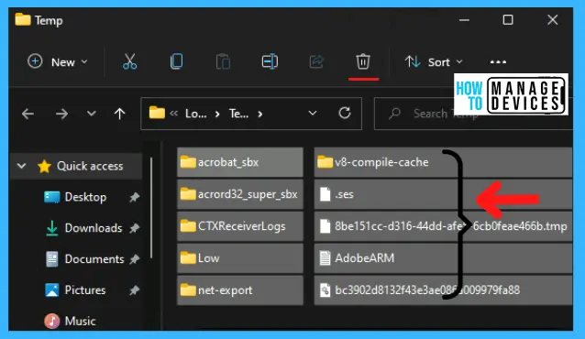Click the Temp folder title bar icon
This screenshot has height=339, width=585.
point(23,19)
